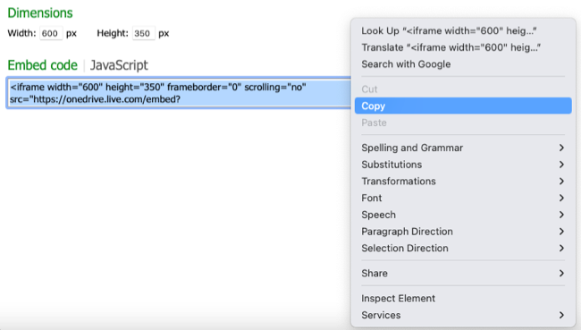Open the Font submenu

point(463,198)
